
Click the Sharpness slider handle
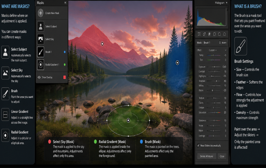214,120
